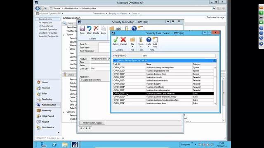Click the Help icon in Security Task Setup toolbar
264x148 pixels.
point(134,28)
